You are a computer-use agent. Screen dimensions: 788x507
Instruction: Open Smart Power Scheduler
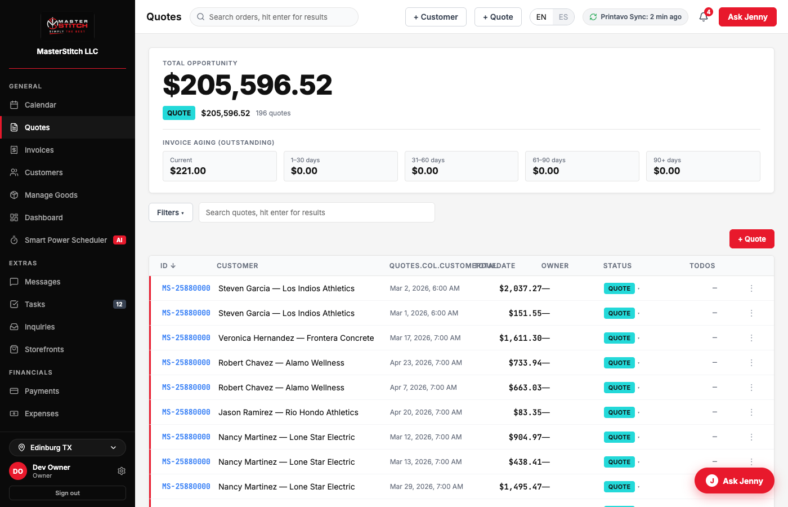(x=68, y=240)
